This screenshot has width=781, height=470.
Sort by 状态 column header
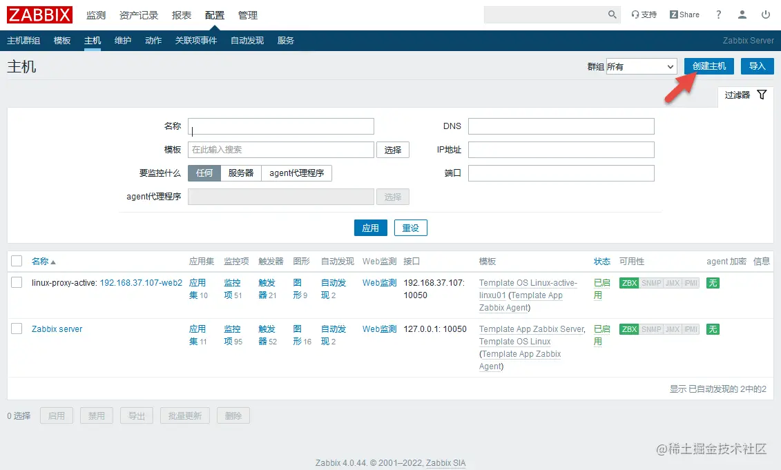[601, 262]
